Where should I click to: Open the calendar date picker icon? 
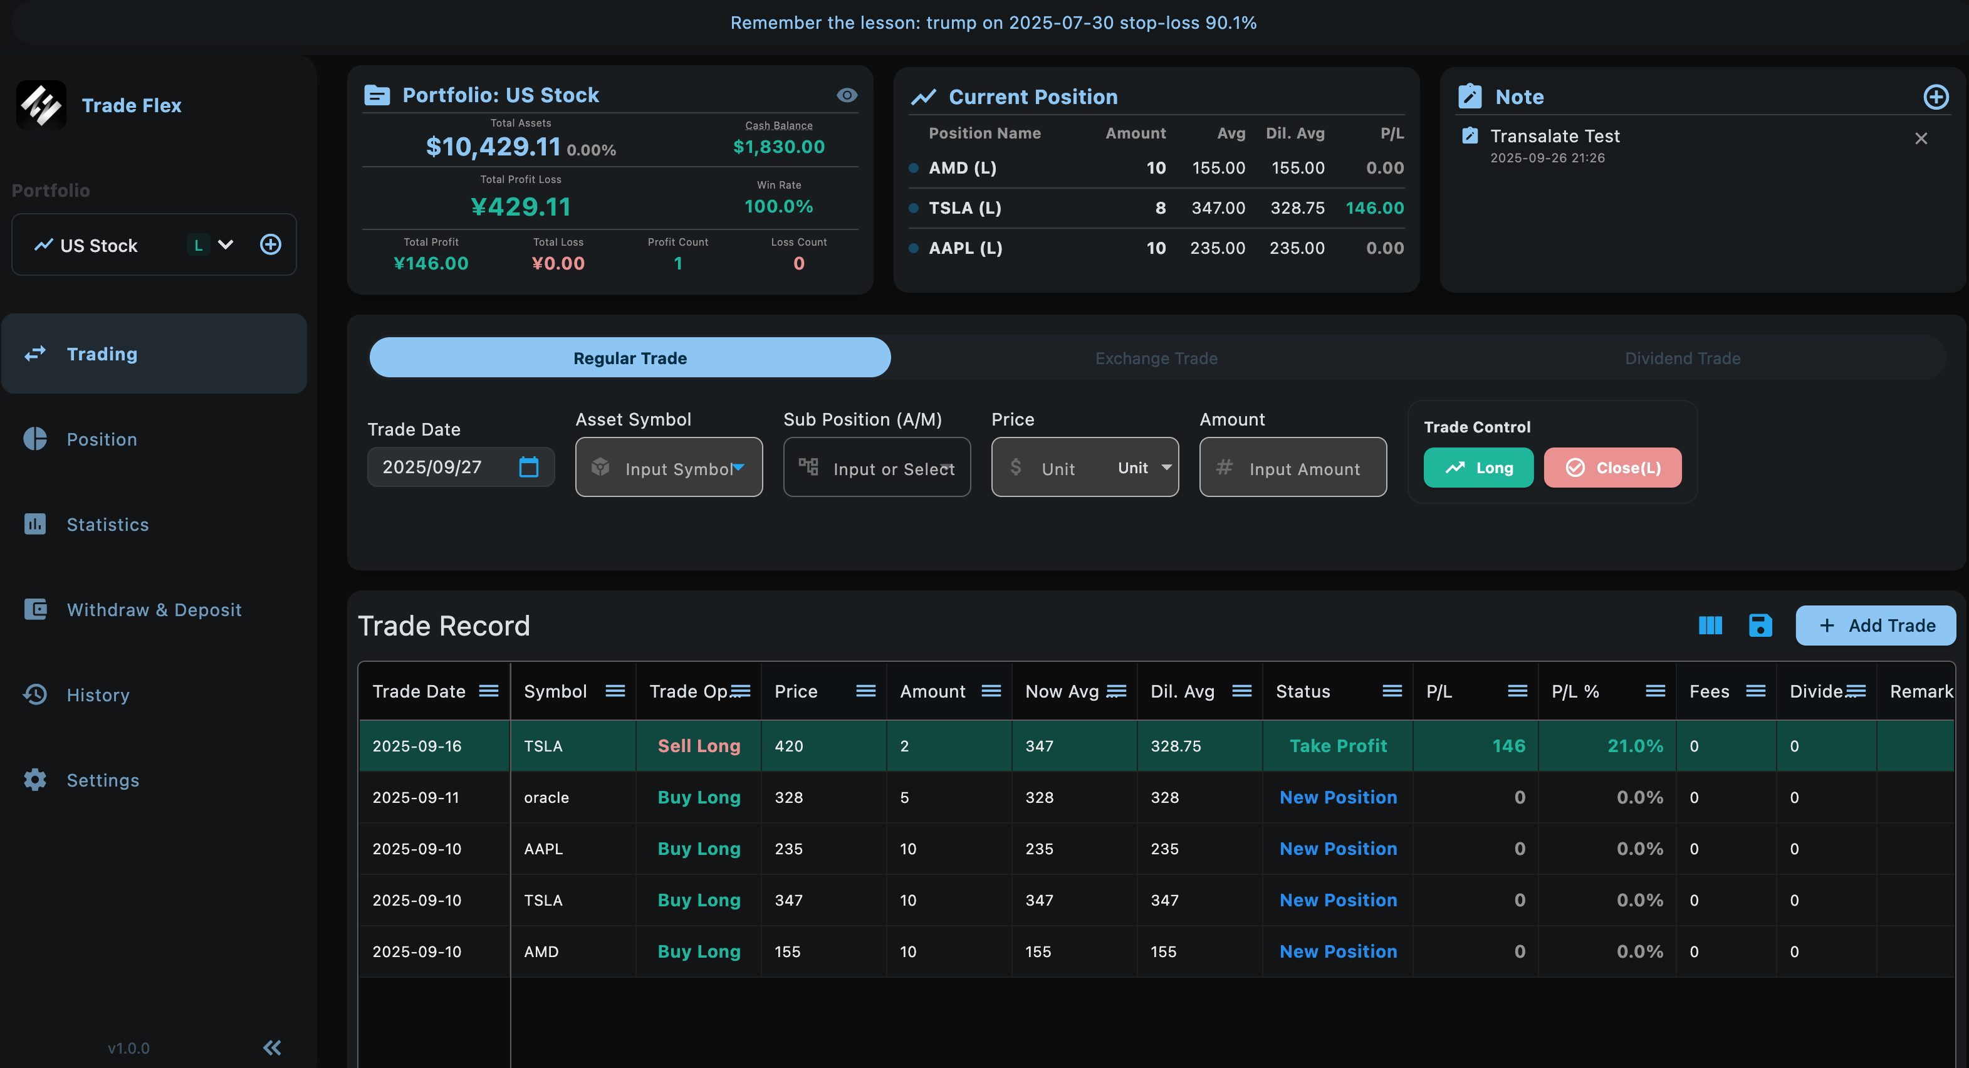(528, 467)
